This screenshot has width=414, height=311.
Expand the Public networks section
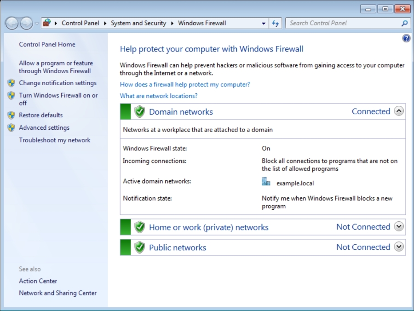point(399,247)
